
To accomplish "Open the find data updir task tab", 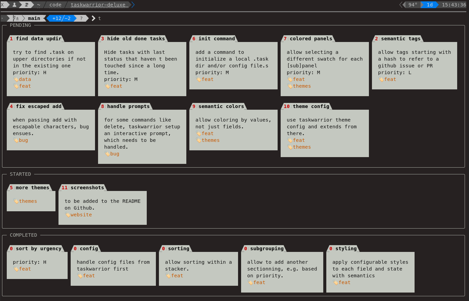I will [36, 39].
